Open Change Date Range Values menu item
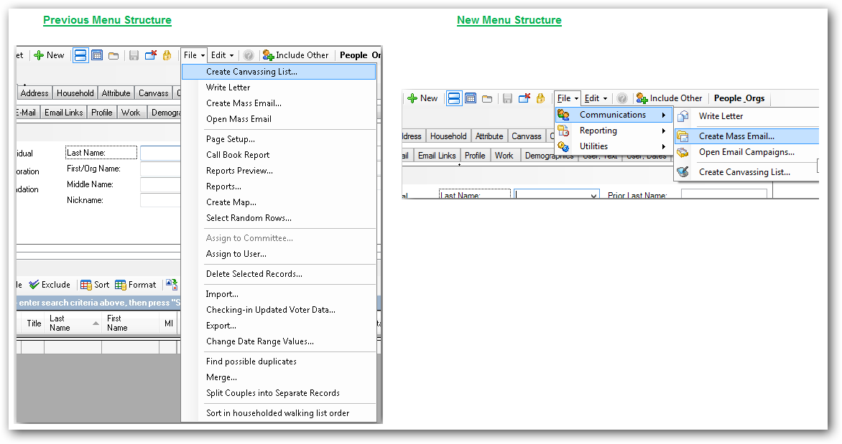The image size is (842, 444). 259,341
